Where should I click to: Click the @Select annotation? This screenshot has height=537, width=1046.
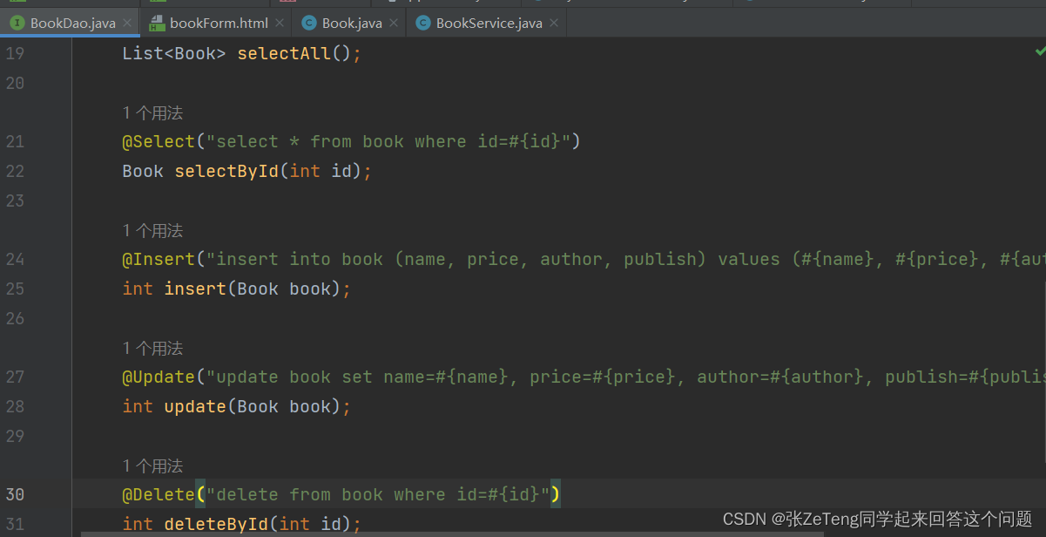(x=159, y=141)
